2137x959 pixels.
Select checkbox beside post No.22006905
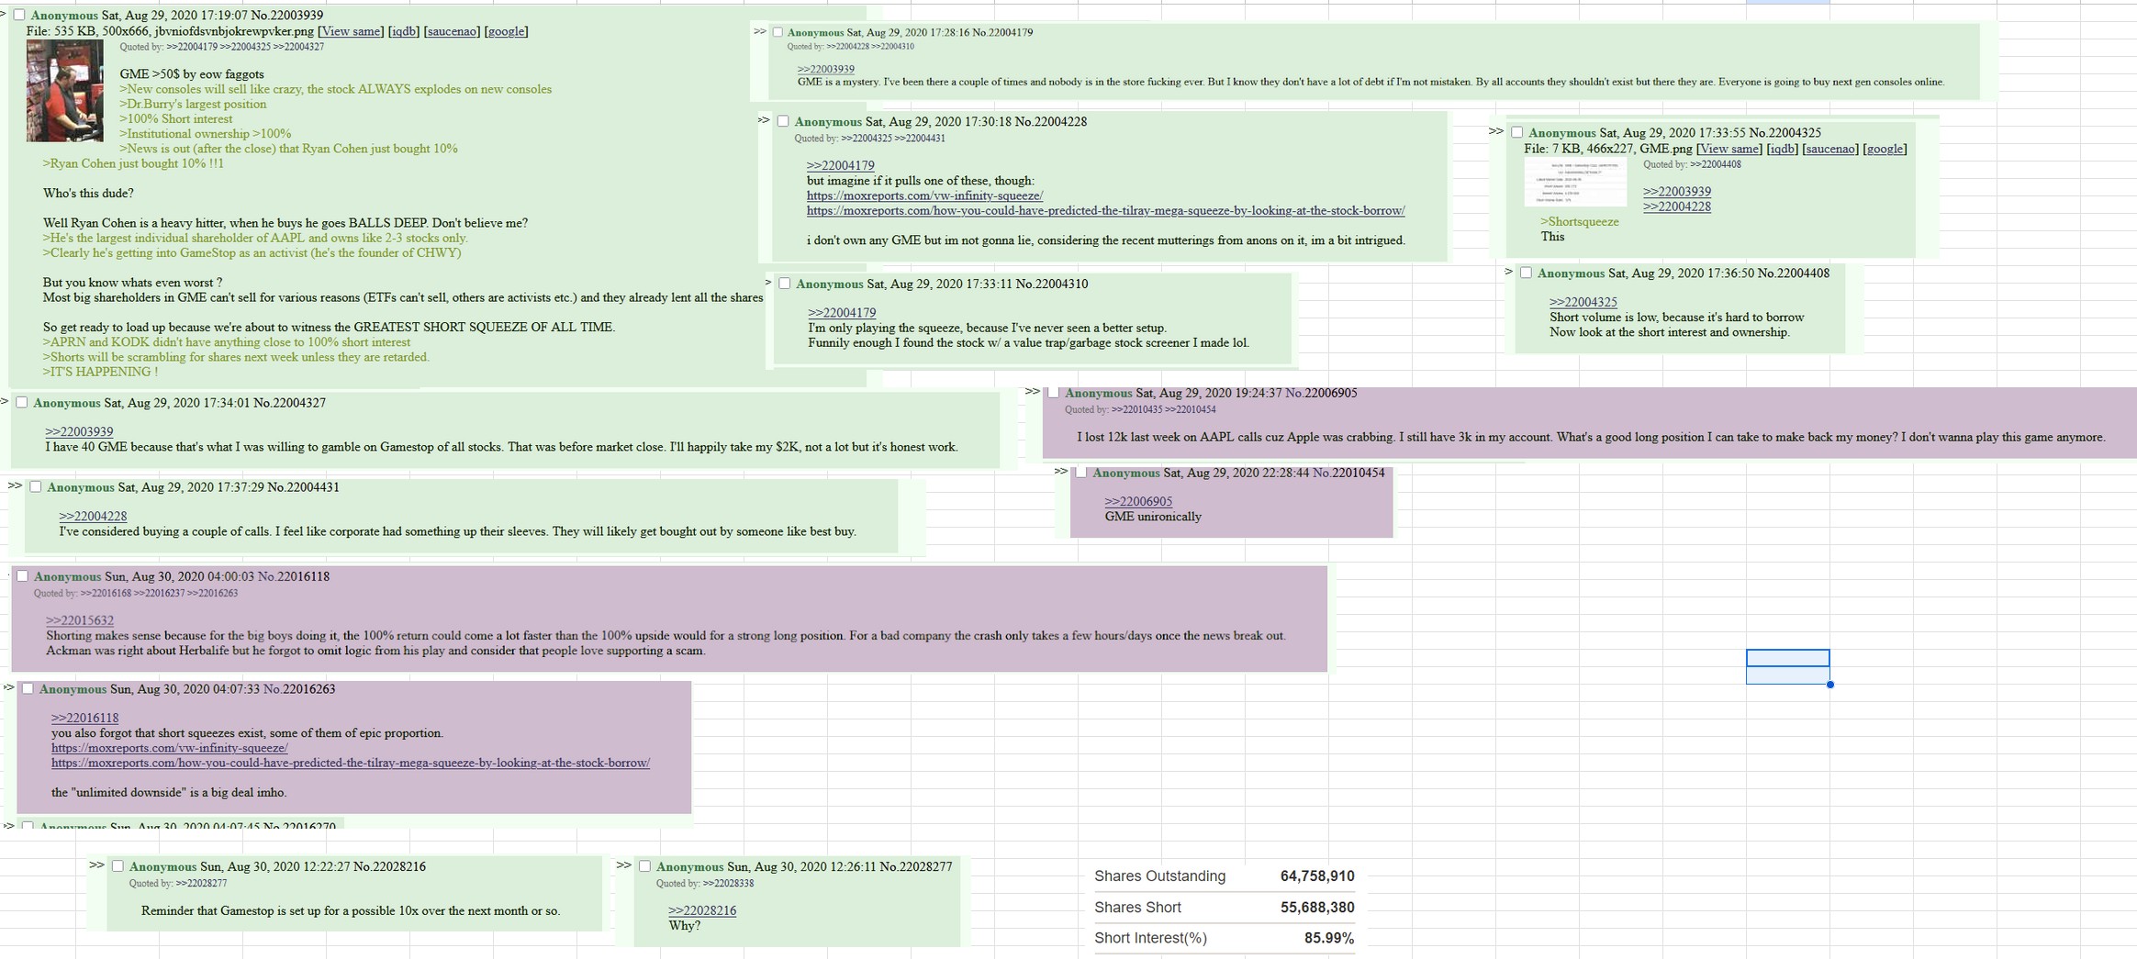[1054, 392]
